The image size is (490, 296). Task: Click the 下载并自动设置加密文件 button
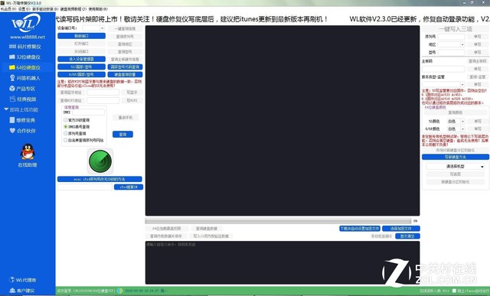360,229
